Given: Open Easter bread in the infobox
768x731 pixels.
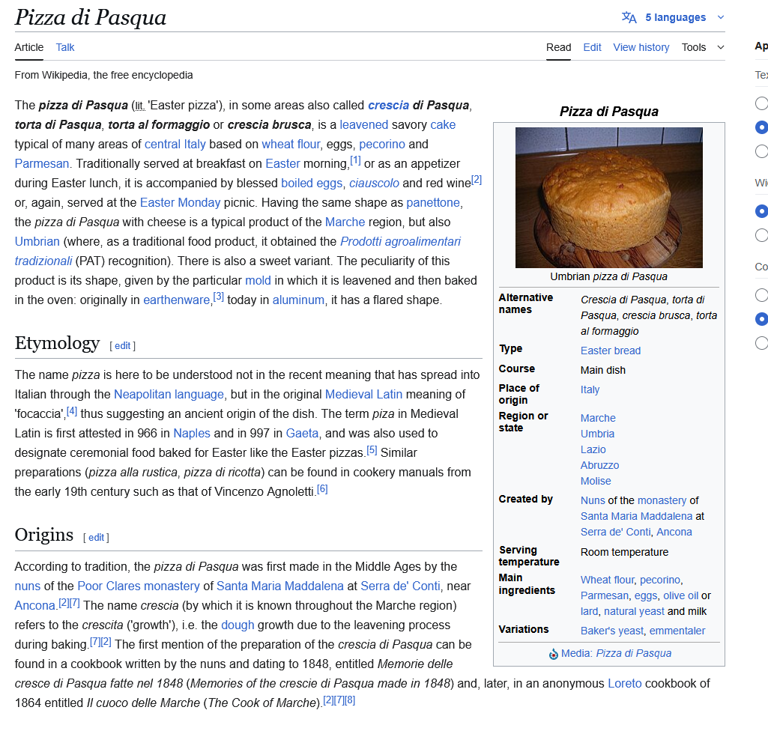Looking at the screenshot, I should tap(611, 351).
